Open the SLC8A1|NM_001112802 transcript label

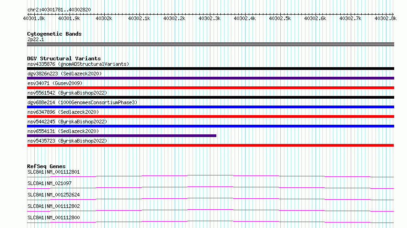54,206
